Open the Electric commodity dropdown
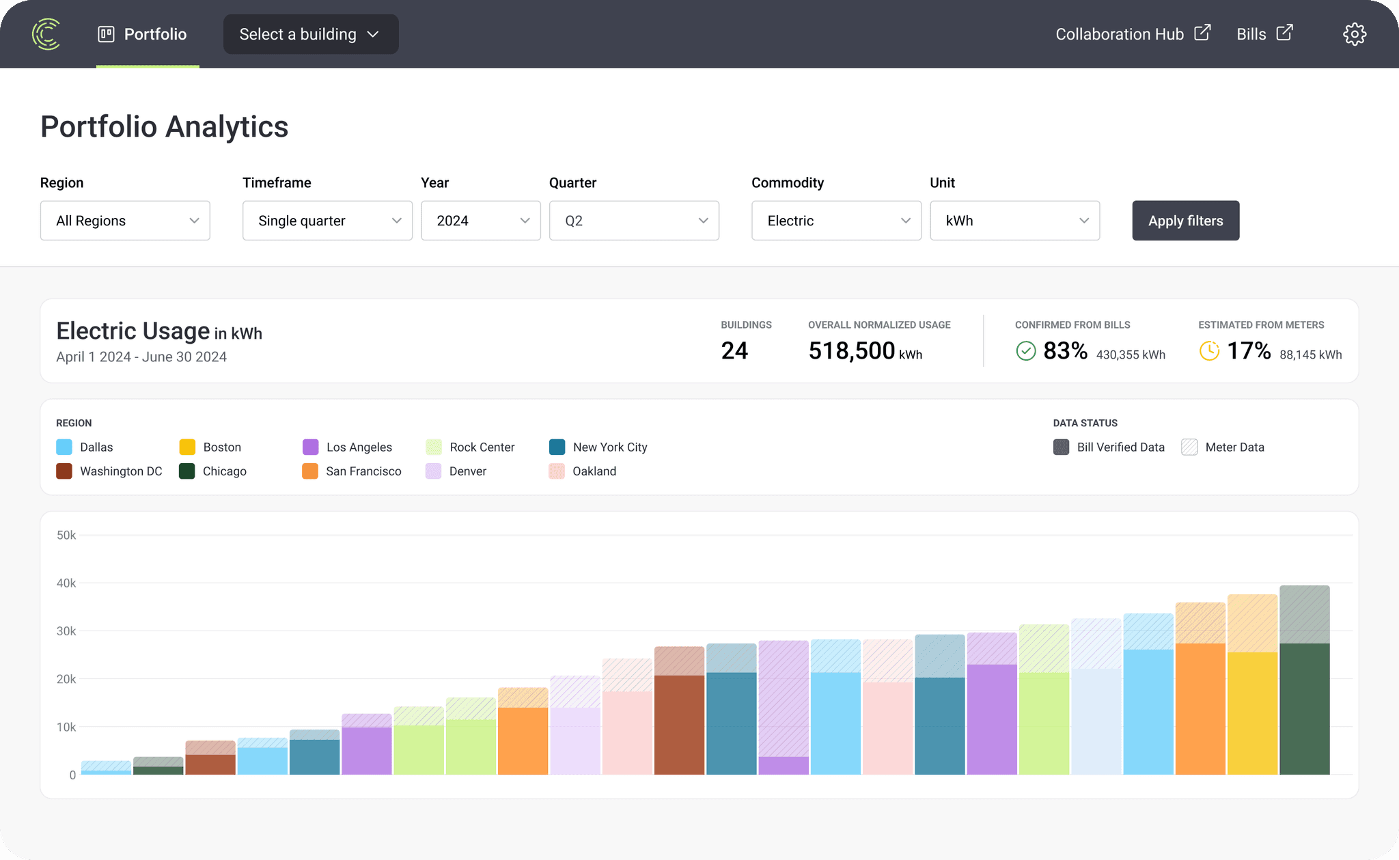This screenshot has width=1399, height=860. 835,221
